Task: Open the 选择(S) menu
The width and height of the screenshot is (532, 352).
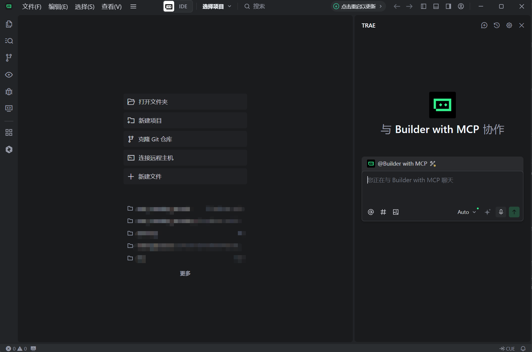Action: pyautogui.click(x=85, y=7)
